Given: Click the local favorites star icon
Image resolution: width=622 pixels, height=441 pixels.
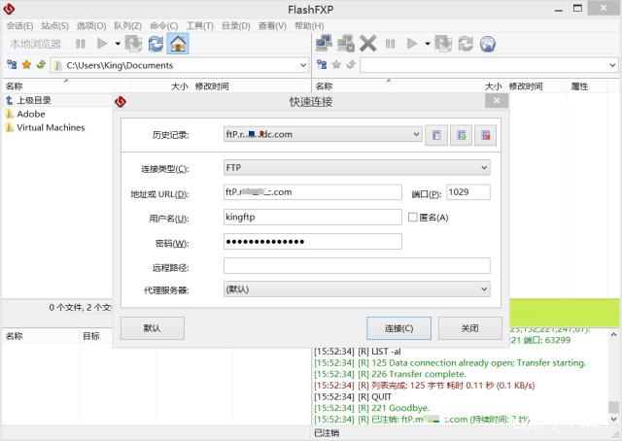Looking at the screenshot, I should (x=26, y=65).
